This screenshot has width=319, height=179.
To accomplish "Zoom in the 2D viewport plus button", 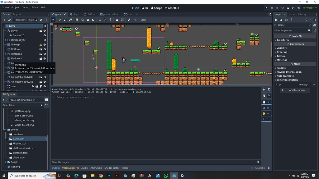I will click(x=77, y=29).
